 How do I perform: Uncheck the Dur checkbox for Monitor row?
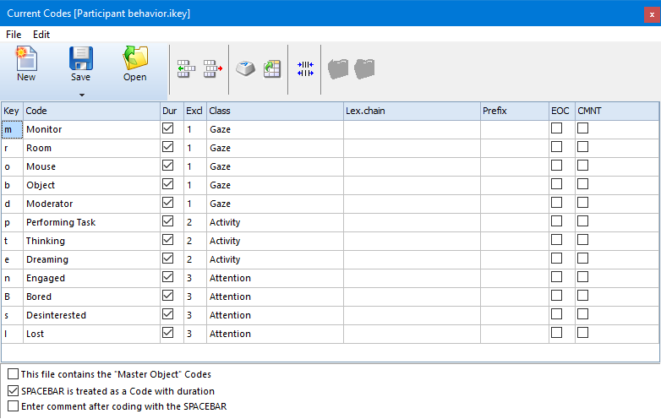point(167,128)
